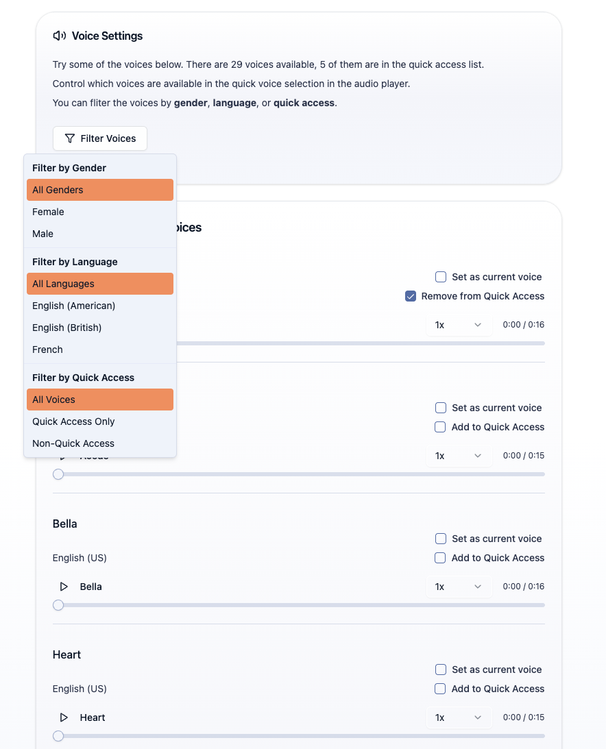Open Bella's 1x playback speed dropdown
Screen dimensions: 606x749
[x=459, y=587]
